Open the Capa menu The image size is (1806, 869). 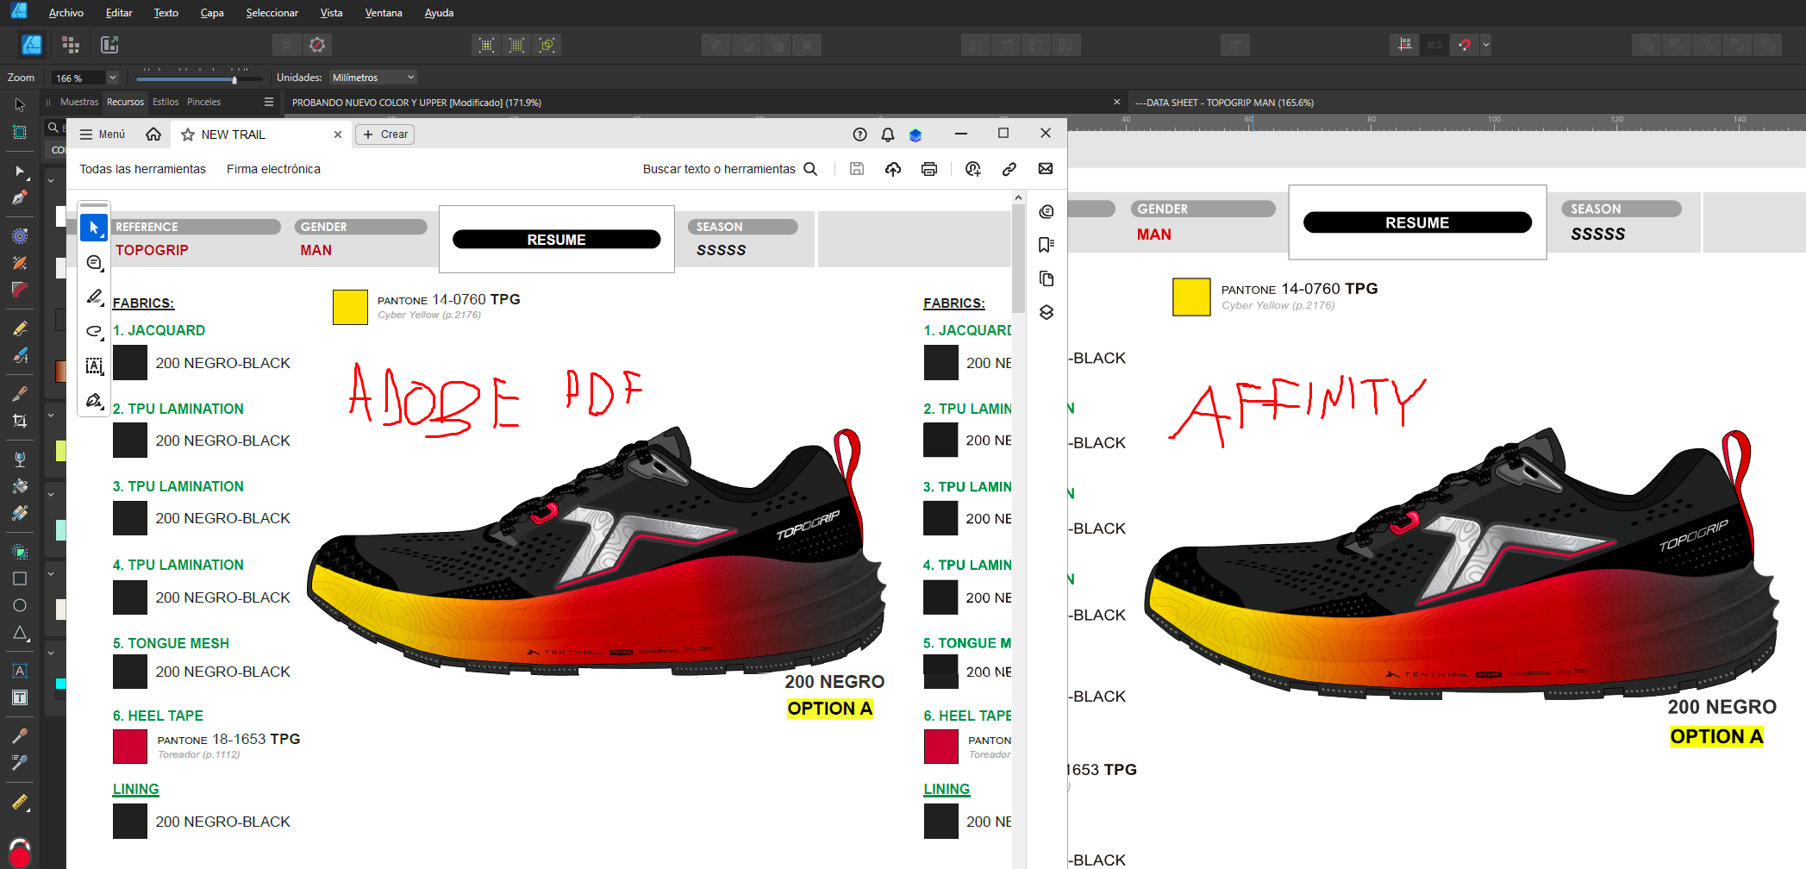212,13
